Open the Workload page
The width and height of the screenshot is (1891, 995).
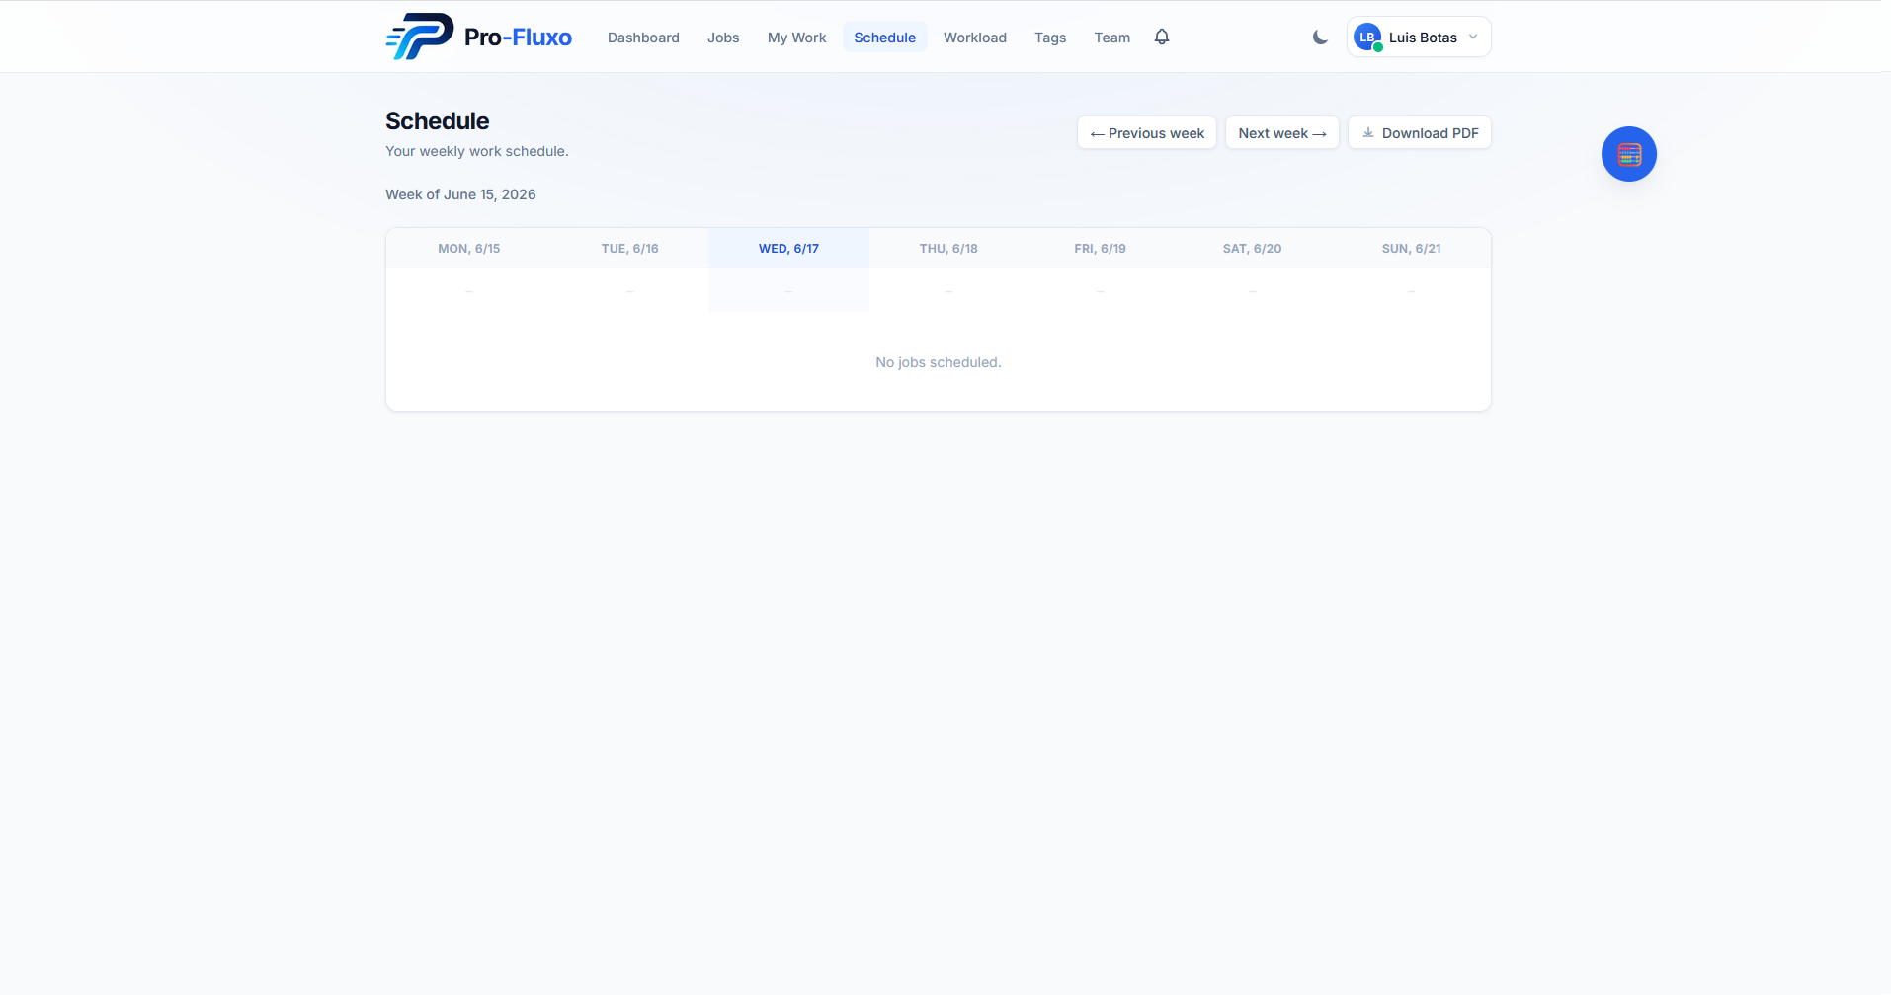pyautogui.click(x=975, y=38)
